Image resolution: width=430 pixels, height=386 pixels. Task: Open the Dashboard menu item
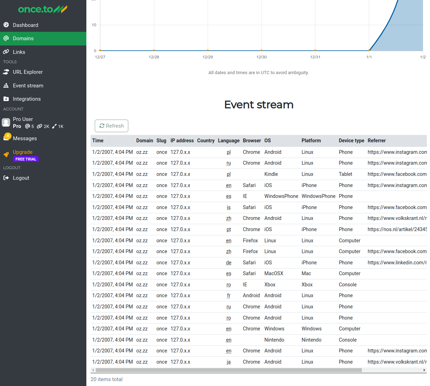pos(43,25)
